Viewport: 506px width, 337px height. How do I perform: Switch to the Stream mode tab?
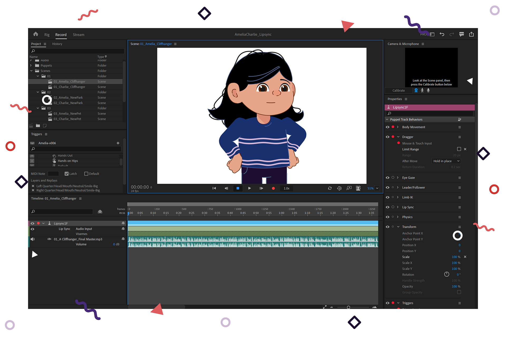[x=79, y=35]
